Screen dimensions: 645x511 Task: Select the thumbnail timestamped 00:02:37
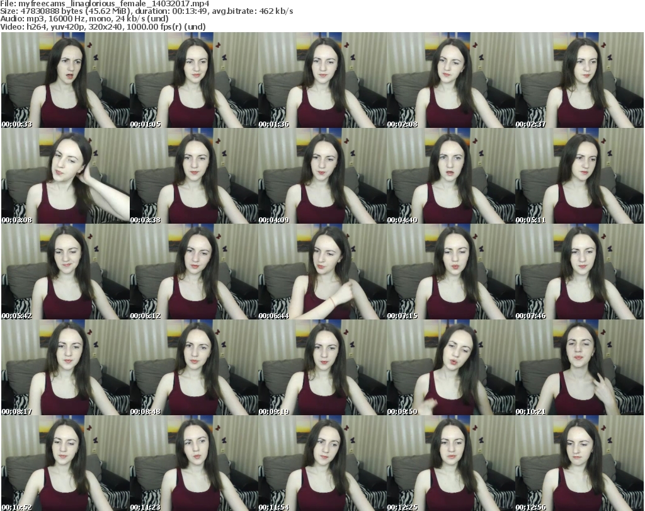coord(579,80)
